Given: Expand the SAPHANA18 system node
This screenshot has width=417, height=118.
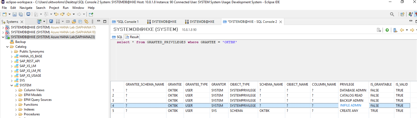Looking at the screenshot, I should pos(3,32).
